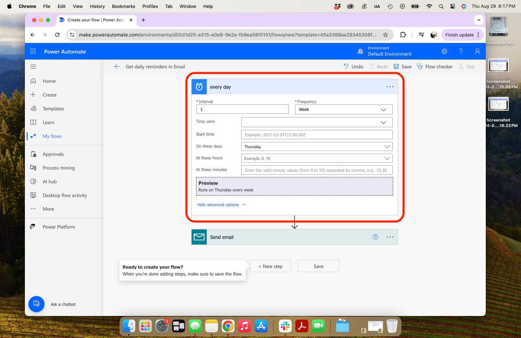This screenshot has height=338, width=521.
Task: Reload the page in Chrome
Action: coord(57,35)
